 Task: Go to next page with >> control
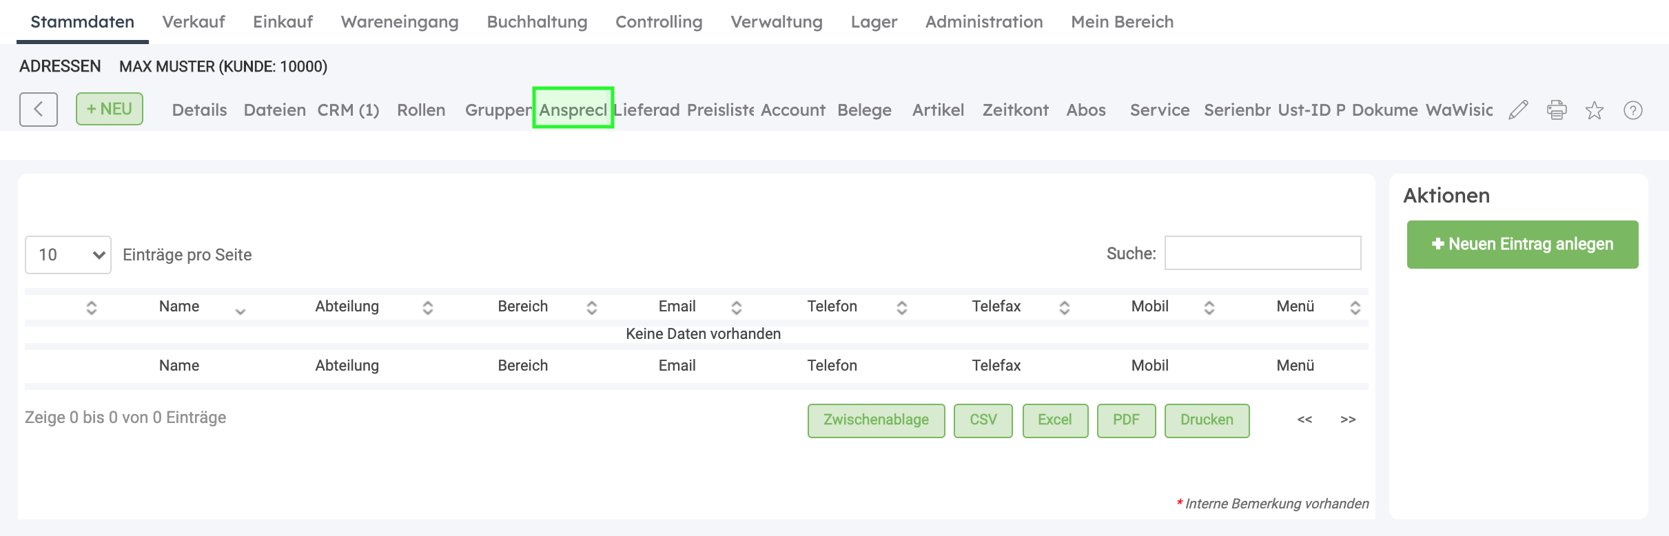coord(1348,420)
